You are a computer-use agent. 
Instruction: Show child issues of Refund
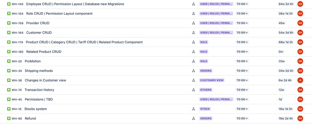click(194, 118)
